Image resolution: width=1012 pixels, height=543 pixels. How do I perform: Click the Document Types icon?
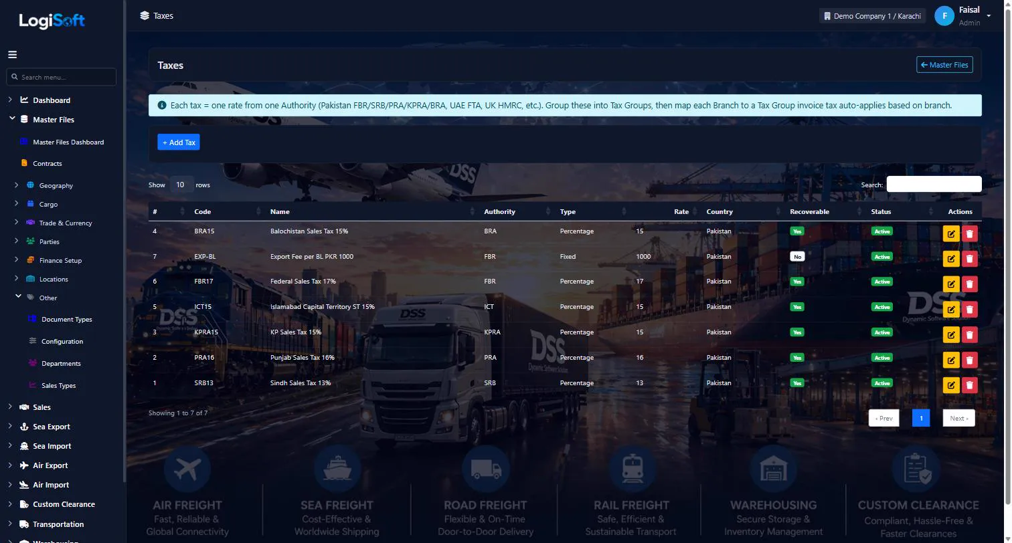click(32, 319)
